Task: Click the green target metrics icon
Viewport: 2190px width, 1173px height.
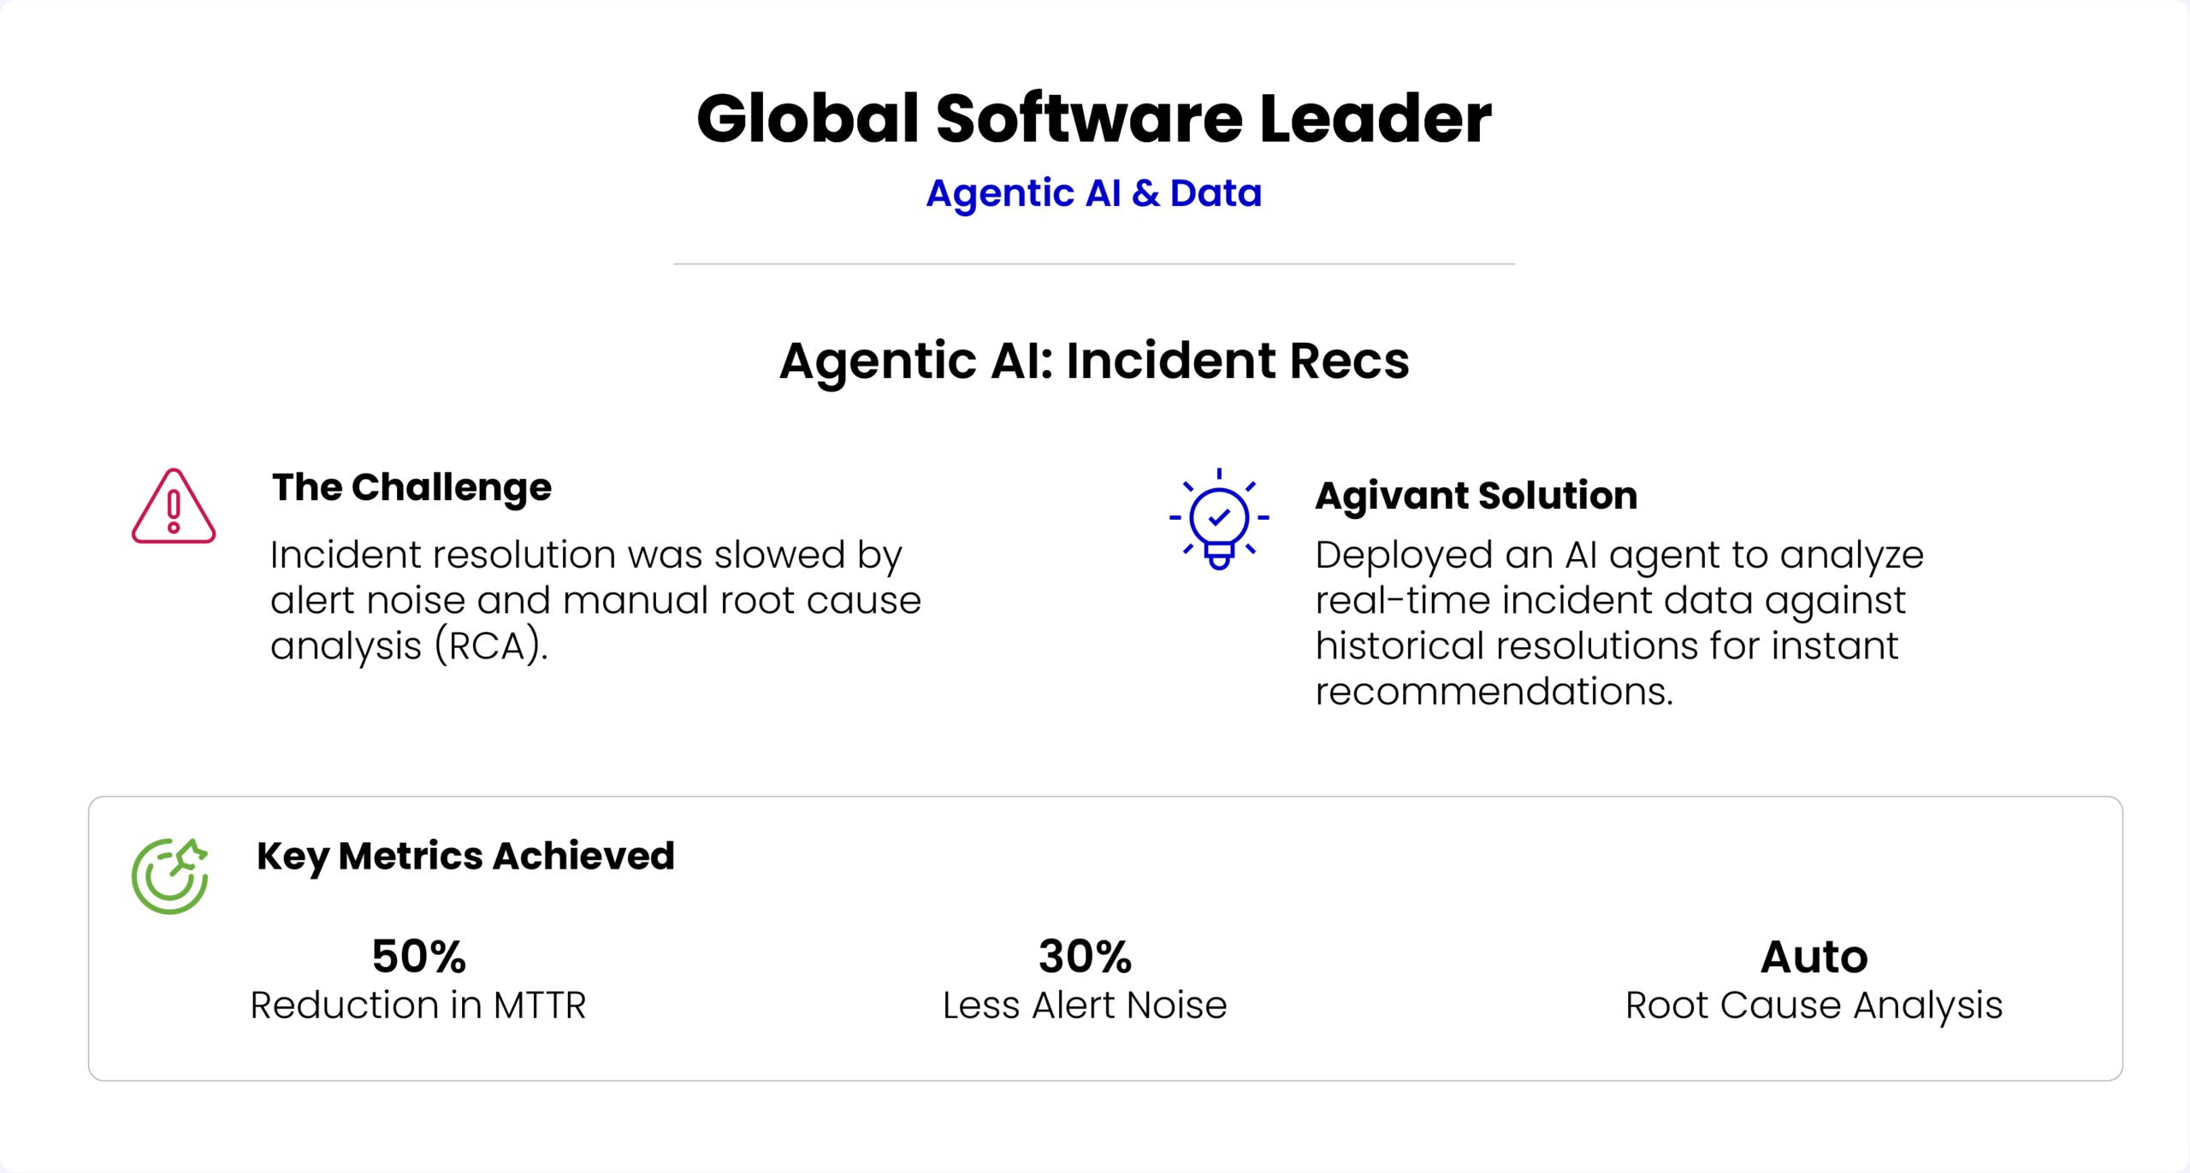Action: point(170,876)
